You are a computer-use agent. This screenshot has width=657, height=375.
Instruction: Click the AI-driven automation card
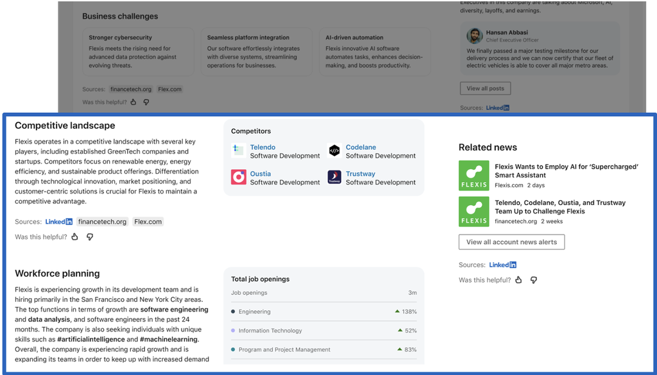pos(375,51)
